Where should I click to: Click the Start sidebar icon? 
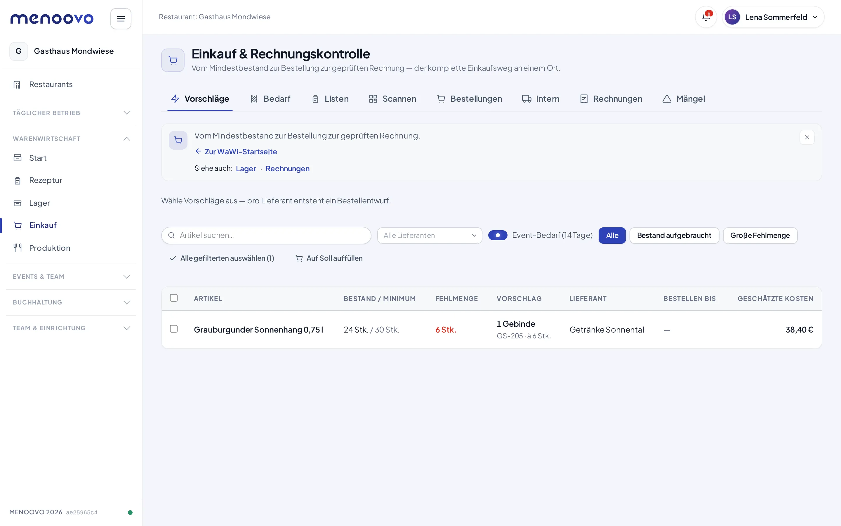18,158
